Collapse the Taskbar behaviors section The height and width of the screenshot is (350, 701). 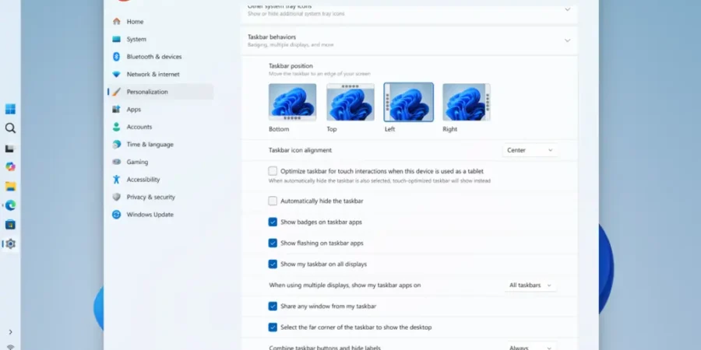(567, 40)
